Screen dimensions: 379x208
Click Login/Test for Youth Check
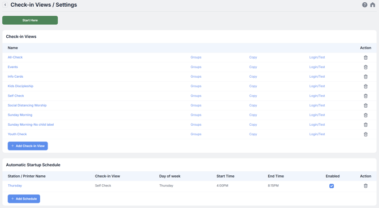point(317,134)
